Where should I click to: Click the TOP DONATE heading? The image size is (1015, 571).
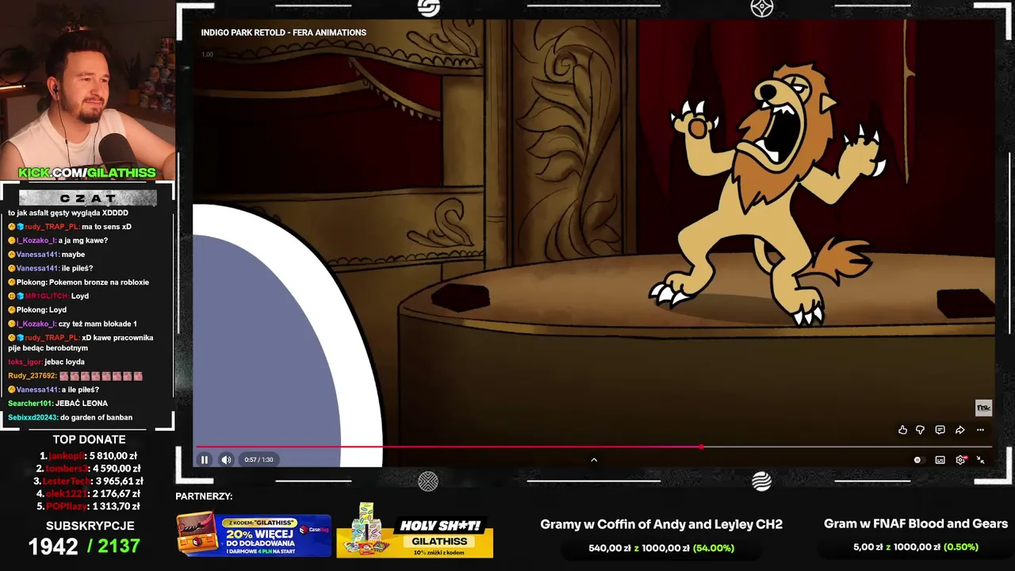coord(89,439)
